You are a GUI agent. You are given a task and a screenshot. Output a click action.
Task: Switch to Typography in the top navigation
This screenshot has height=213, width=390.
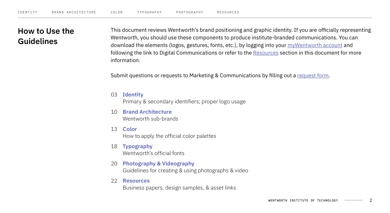click(149, 12)
